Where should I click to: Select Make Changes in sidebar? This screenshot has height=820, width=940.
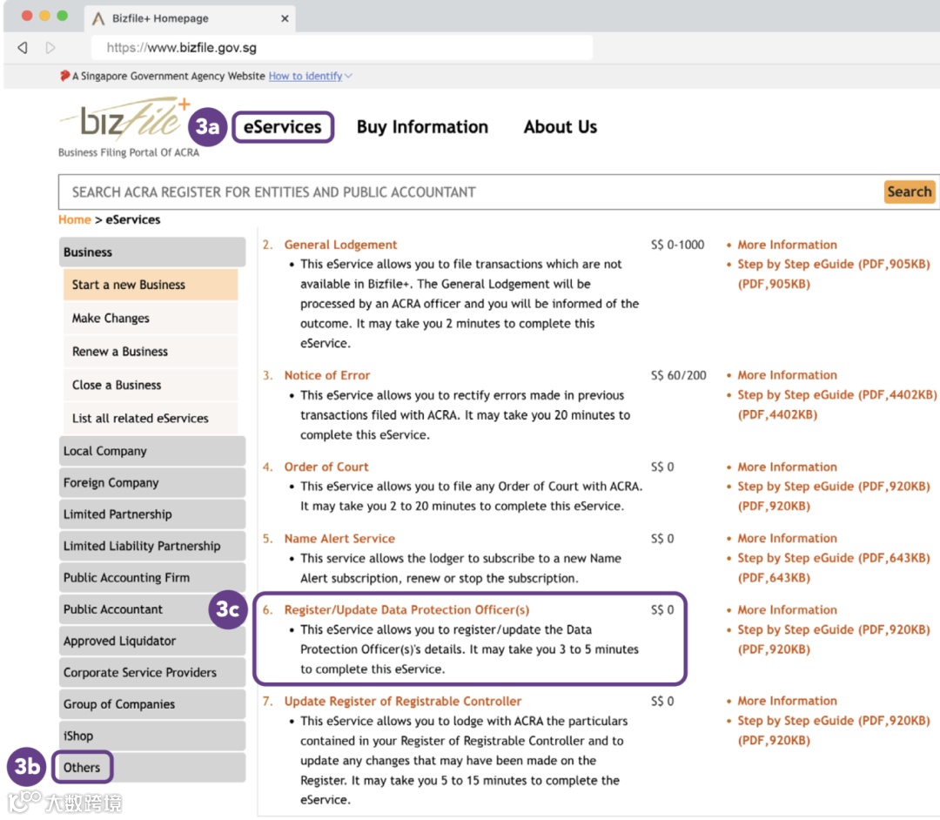click(x=151, y=319)
